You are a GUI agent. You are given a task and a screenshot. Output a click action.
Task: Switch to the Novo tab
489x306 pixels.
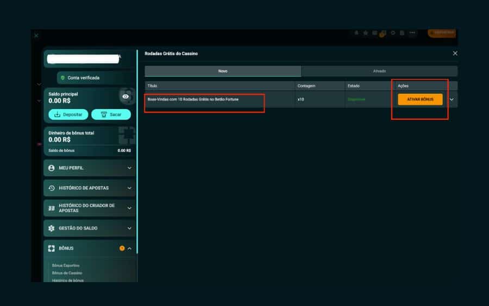223,71
